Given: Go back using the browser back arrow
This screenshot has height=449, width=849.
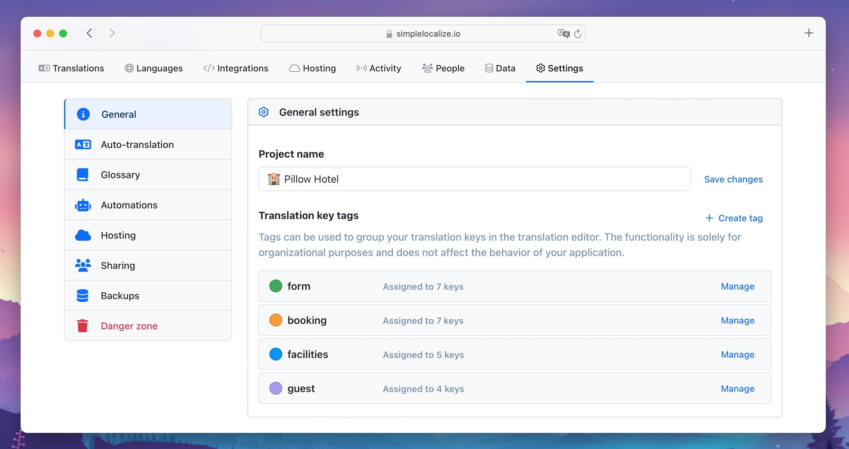Looking at the screenshot, I should pyautogui.click(x=89, y=33).
